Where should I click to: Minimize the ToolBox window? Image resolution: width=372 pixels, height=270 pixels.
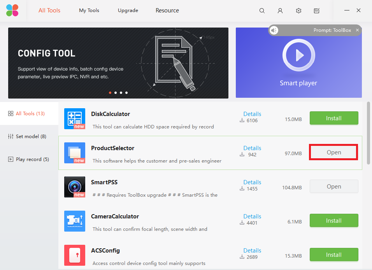coord(347,10)
